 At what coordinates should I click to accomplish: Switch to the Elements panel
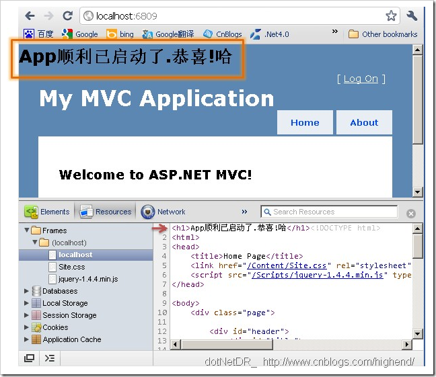click(46, 212)
